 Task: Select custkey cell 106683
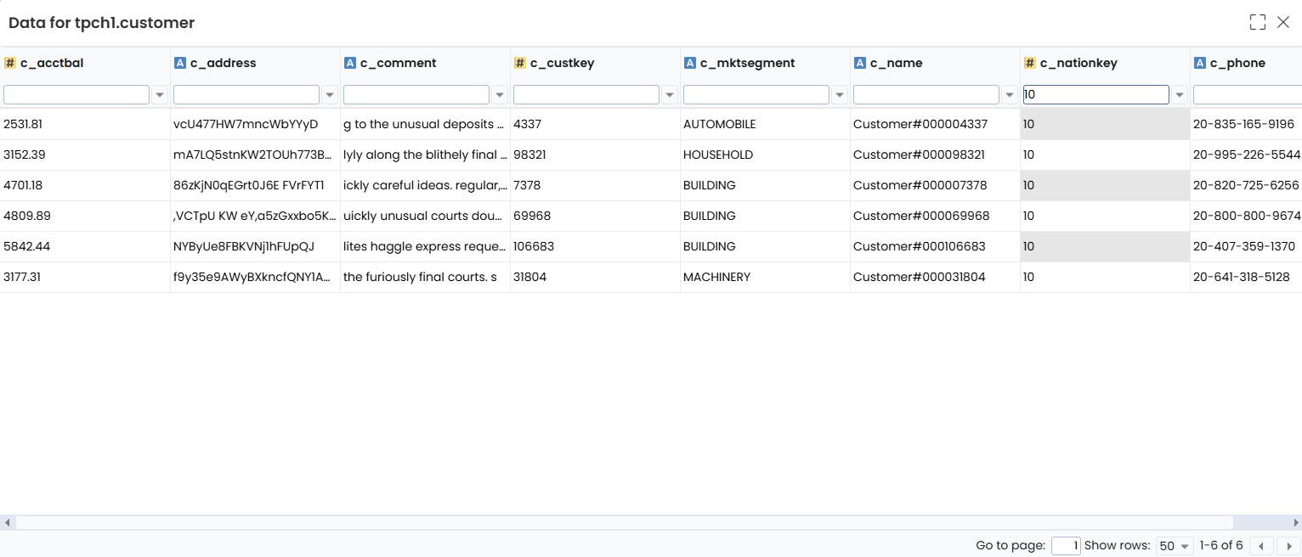(x=595, y=246)
